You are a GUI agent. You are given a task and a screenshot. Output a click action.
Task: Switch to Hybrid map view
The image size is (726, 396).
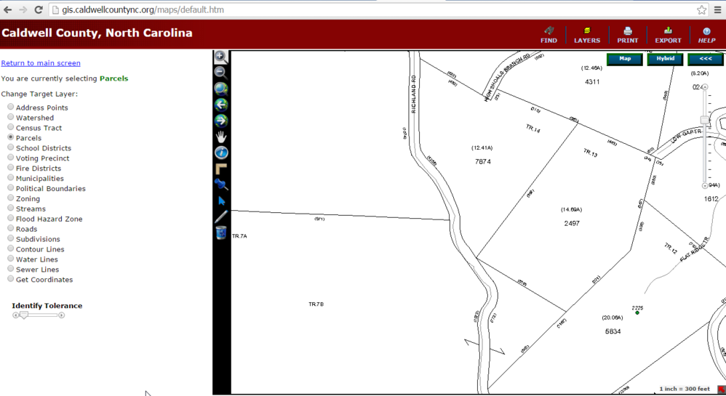pyautogui.click(x=665, y=59)
